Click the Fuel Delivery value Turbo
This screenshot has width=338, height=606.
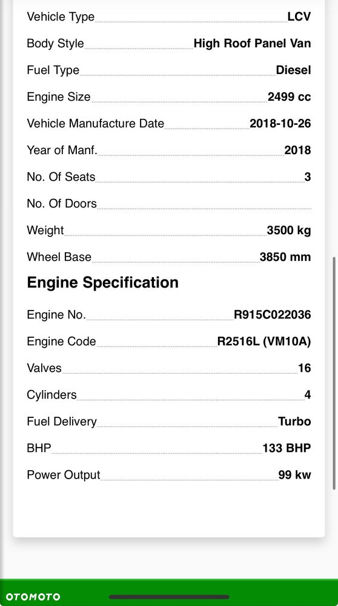(295, 421)
